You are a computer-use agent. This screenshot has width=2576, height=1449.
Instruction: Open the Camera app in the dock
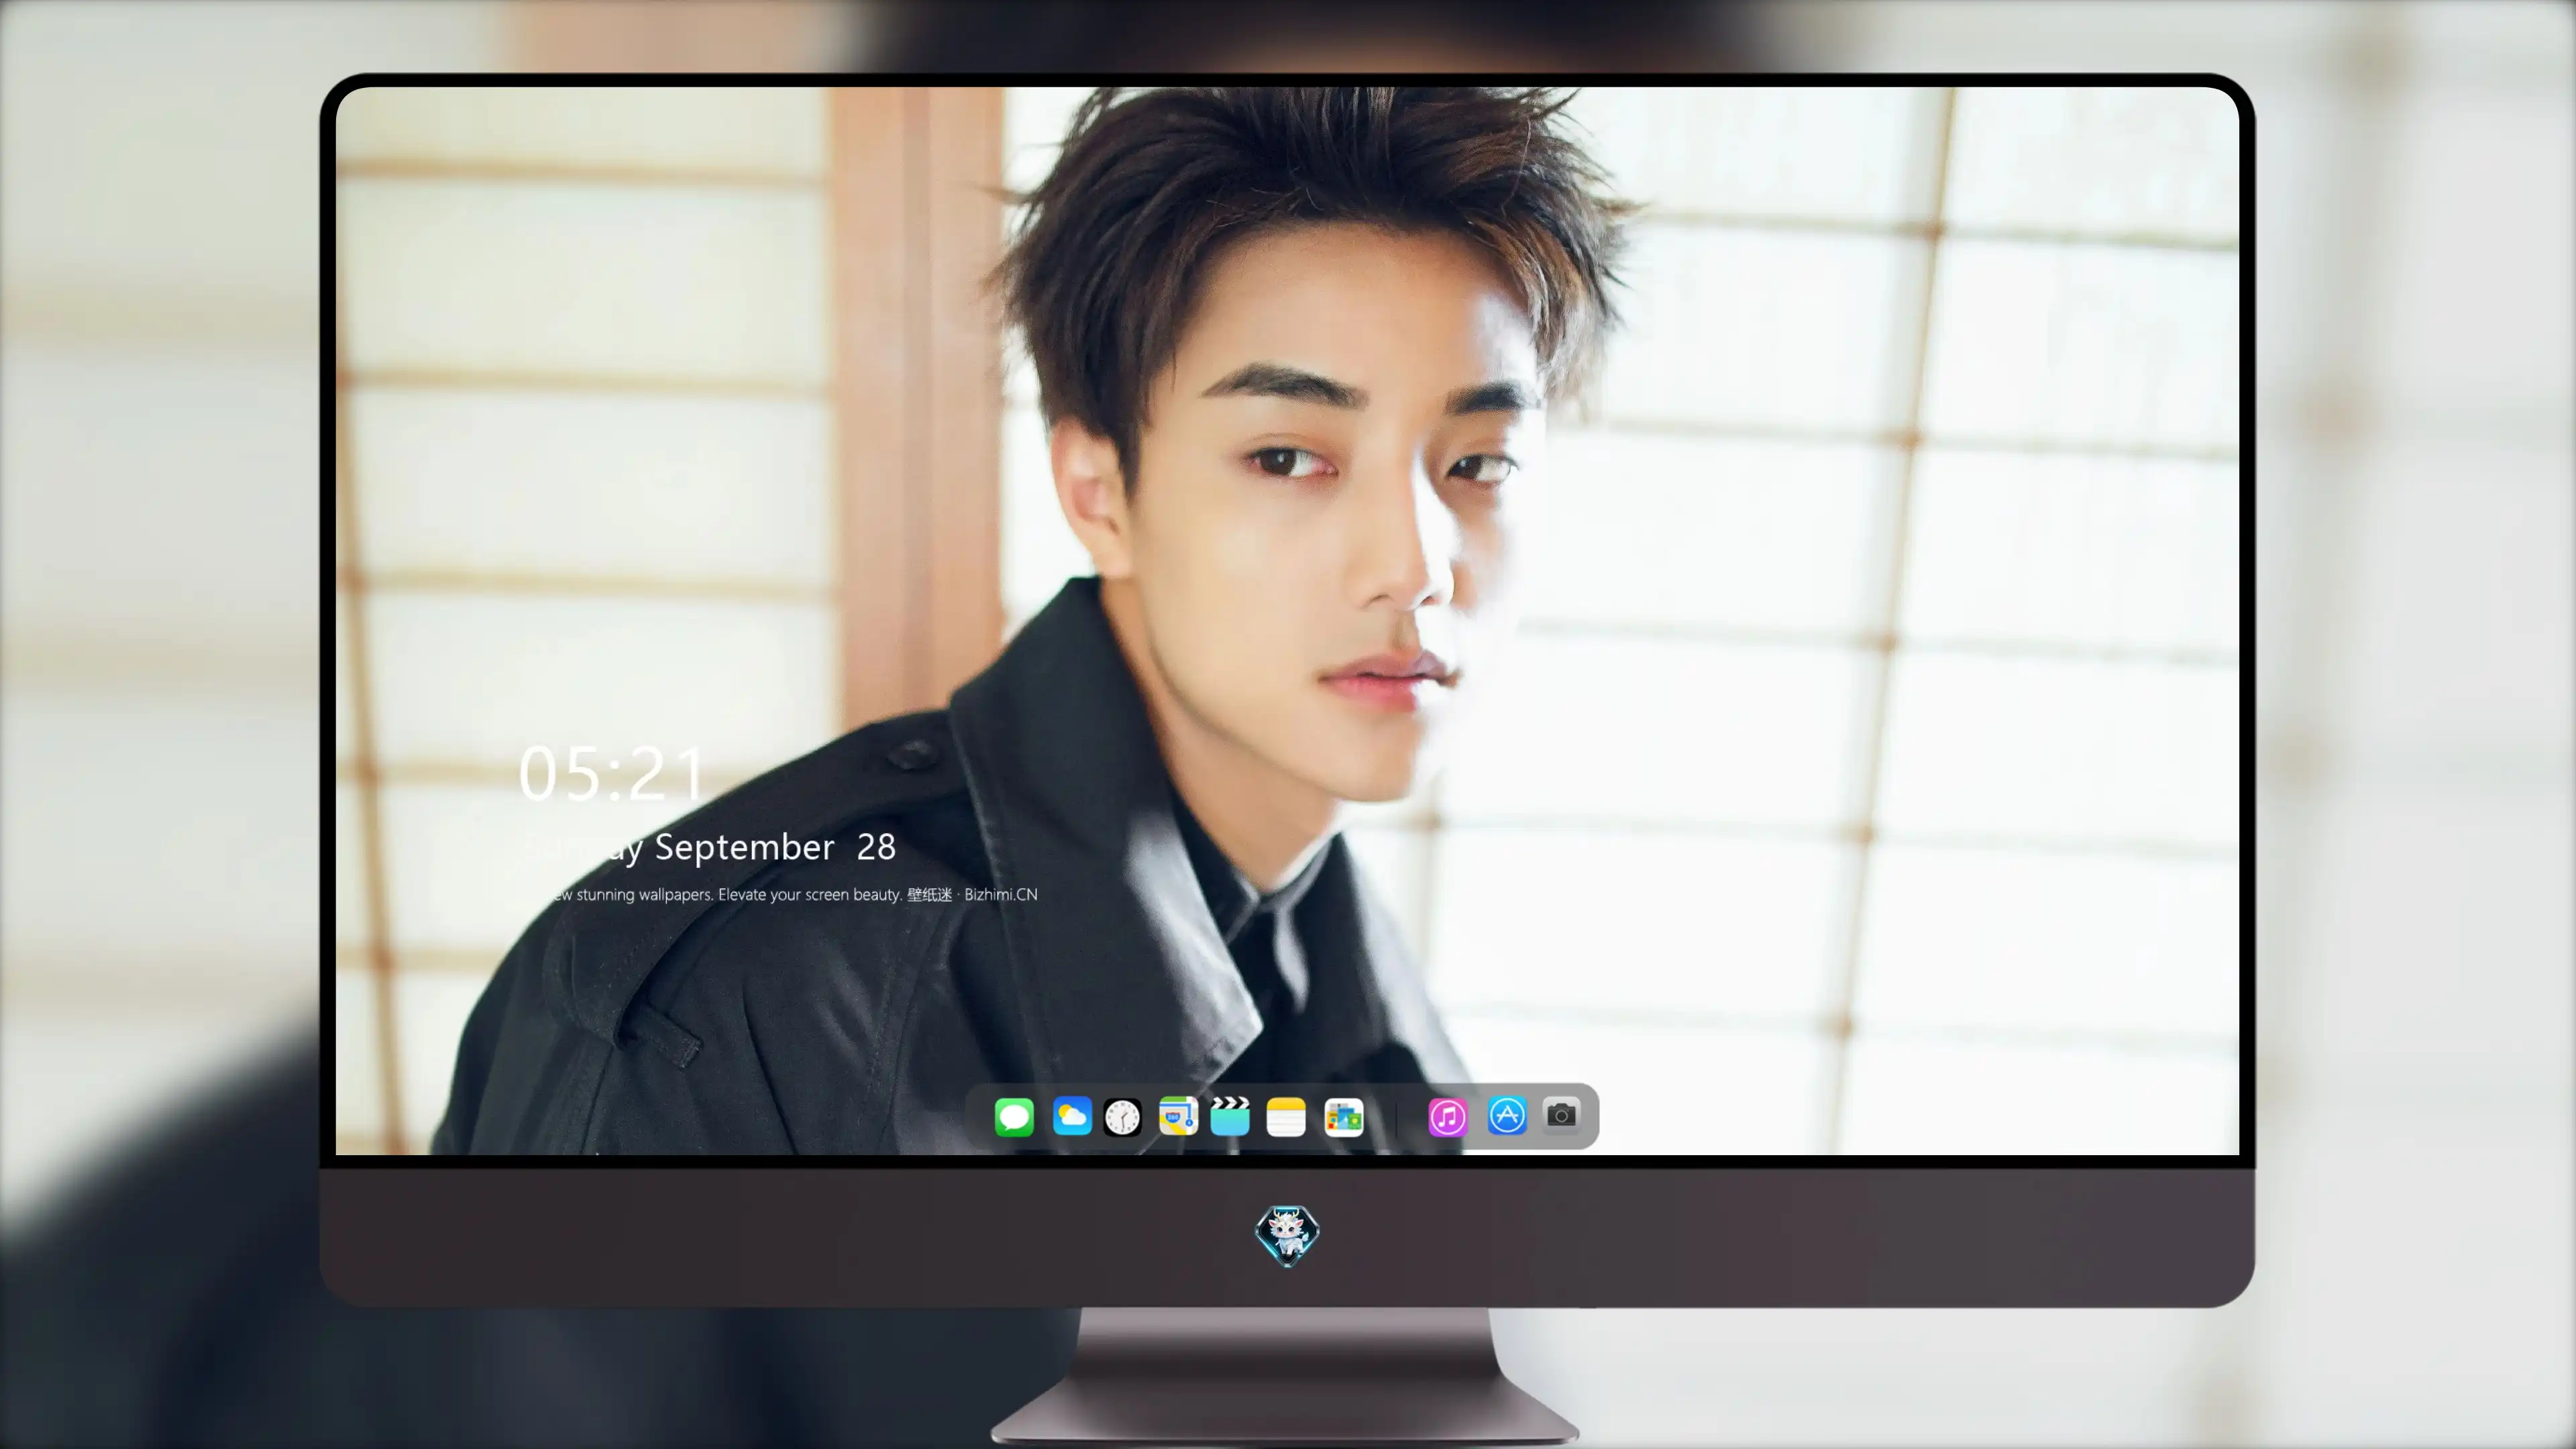1561,1115
